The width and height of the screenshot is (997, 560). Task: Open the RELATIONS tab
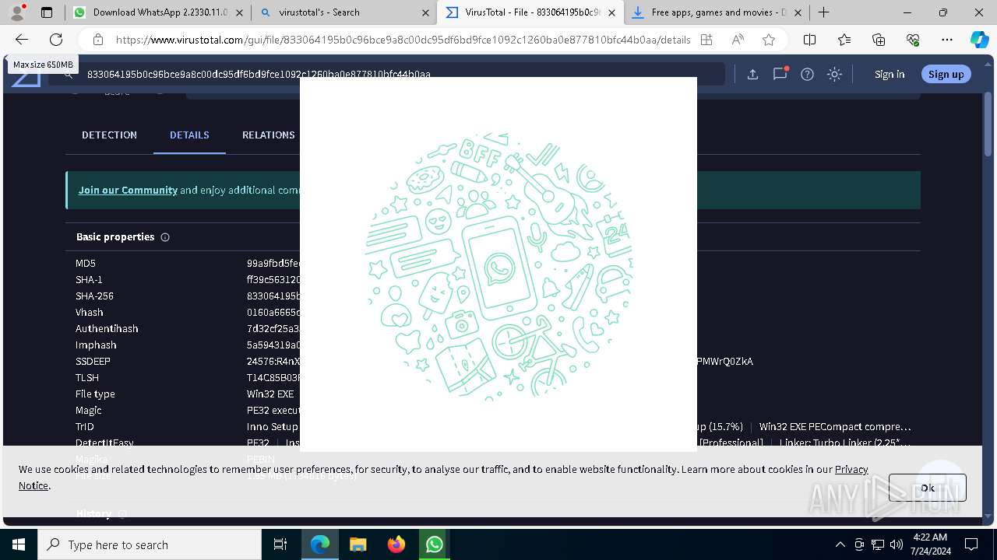[268, 135]
